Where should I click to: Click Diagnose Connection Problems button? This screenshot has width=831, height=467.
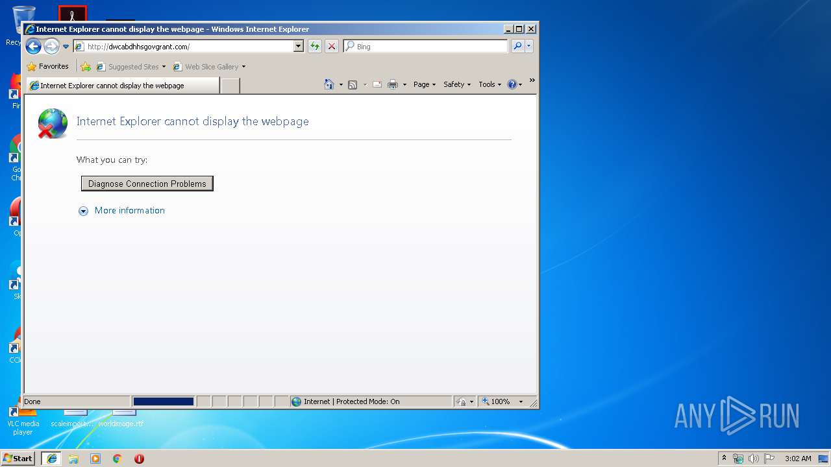[147, 184]
